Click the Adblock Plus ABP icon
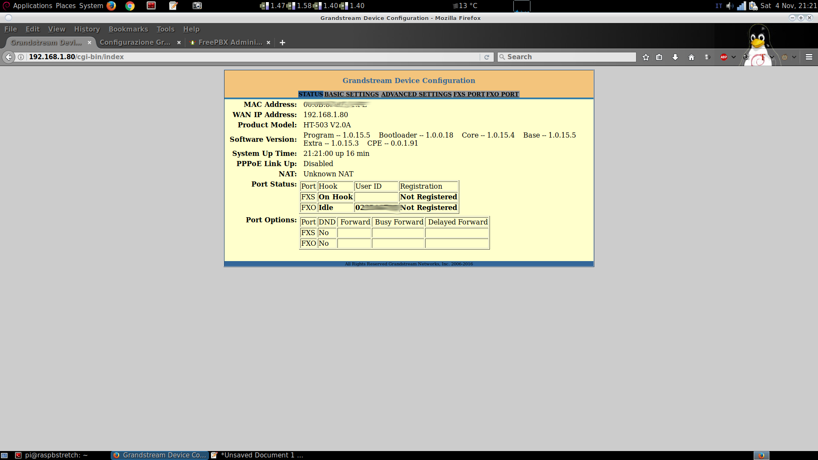818x460 pixels. tap(724, 57)
